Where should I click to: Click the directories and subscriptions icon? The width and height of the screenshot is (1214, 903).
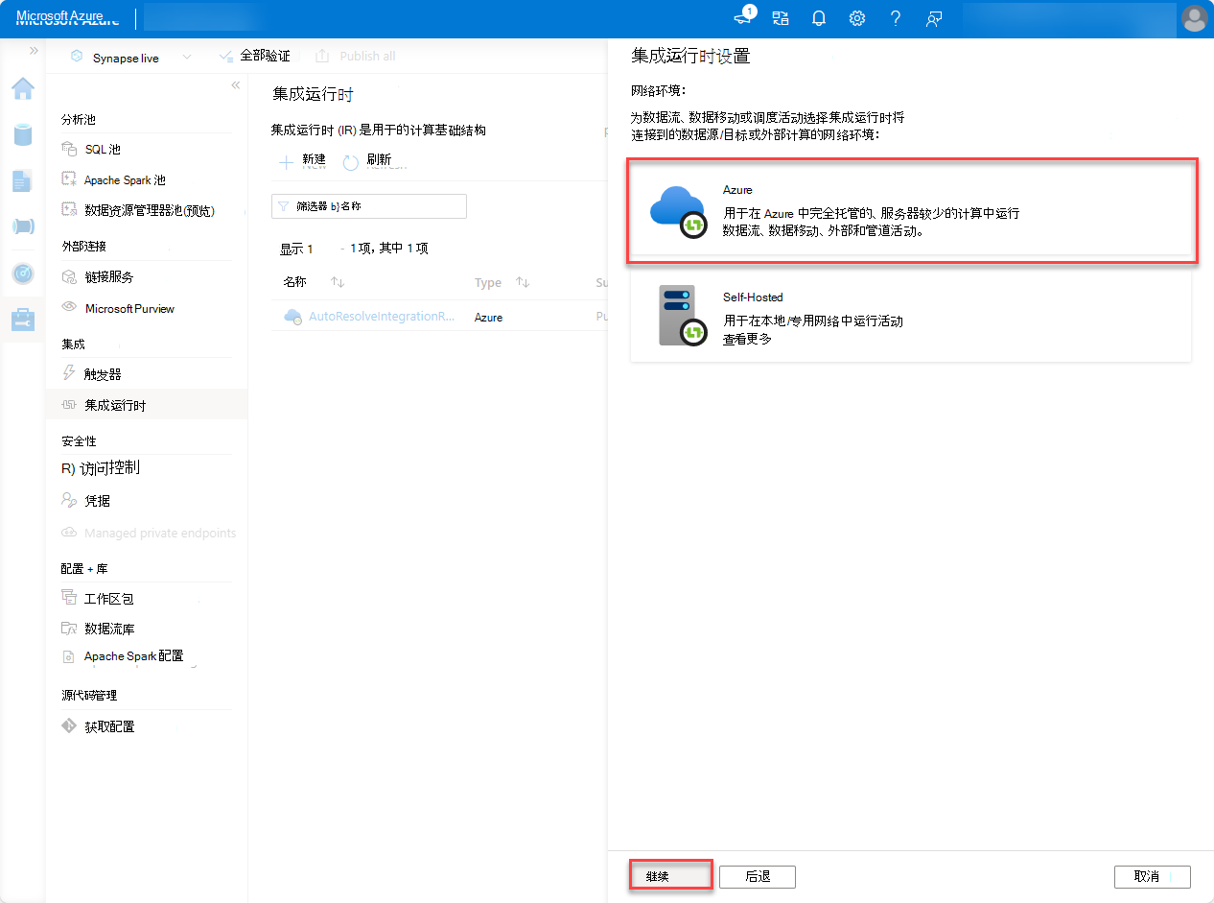click(x=781, y=18)
